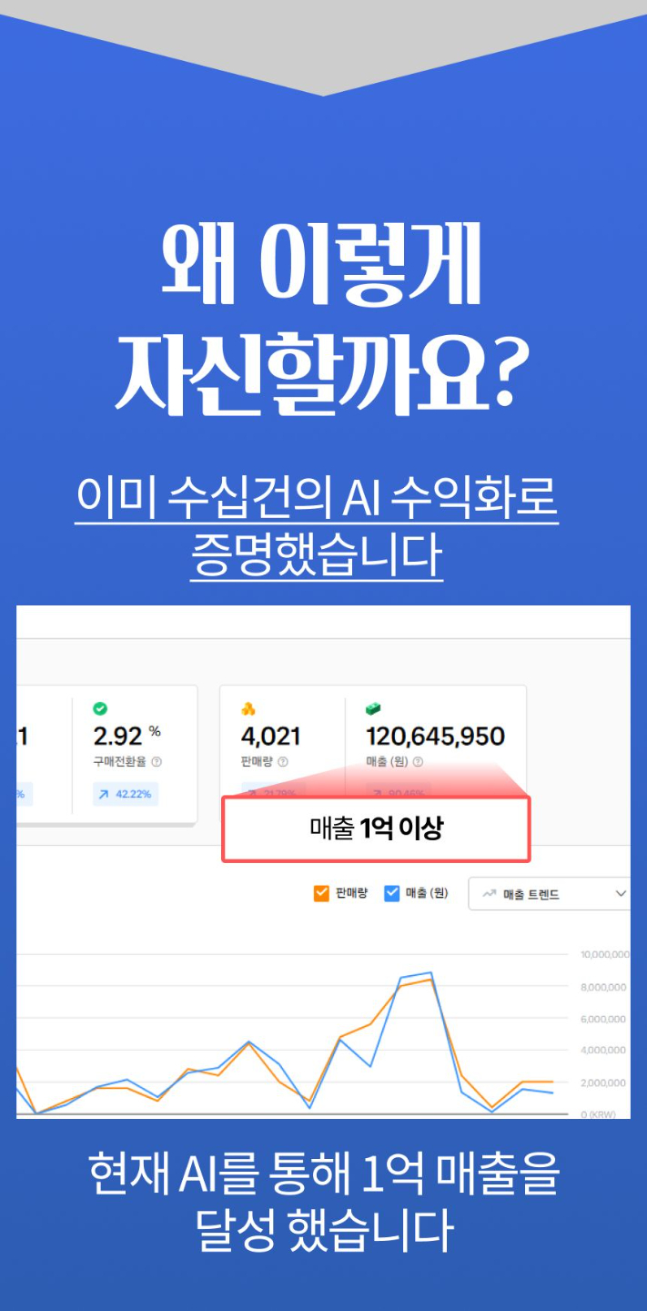Click the underlined 증명했습니다 text
The image size is (647, 1311).
point(317,554)
